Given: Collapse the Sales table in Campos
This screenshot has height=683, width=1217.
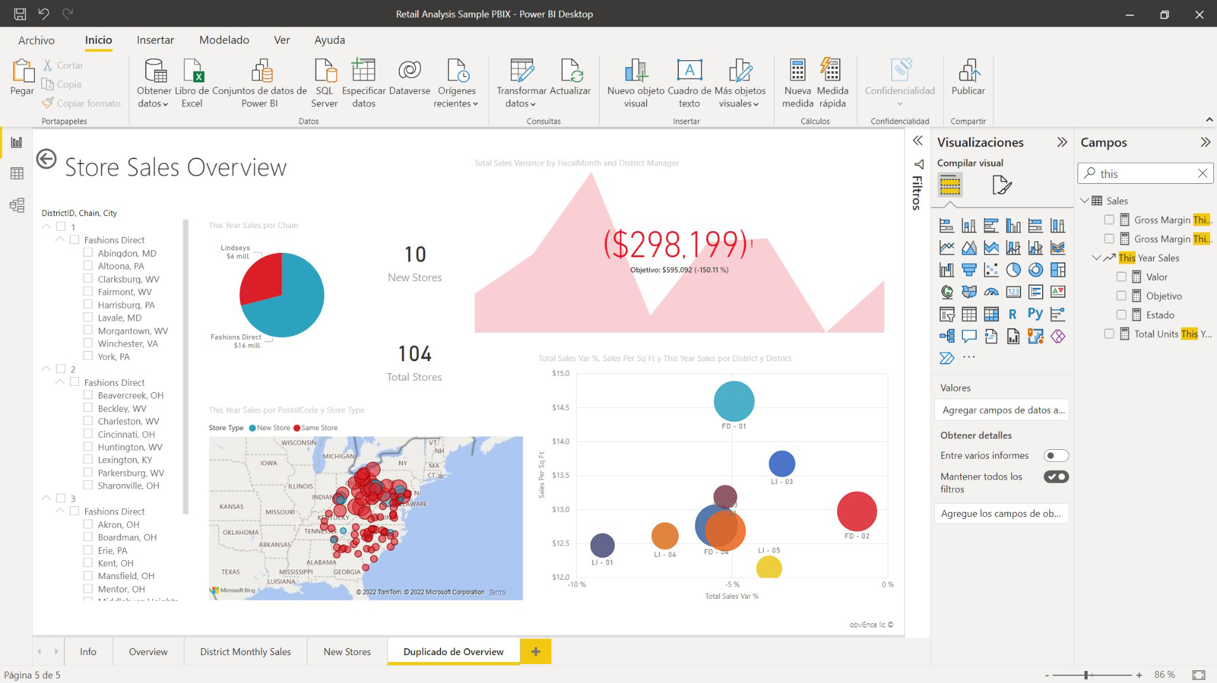Looking at the screenshot, I should point(1085,201).
